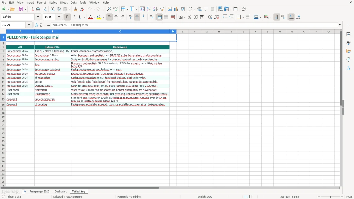This screenshot has width=354, height=199.
Task: Open the font color dropdown arrow
Action: coord(94,17)
